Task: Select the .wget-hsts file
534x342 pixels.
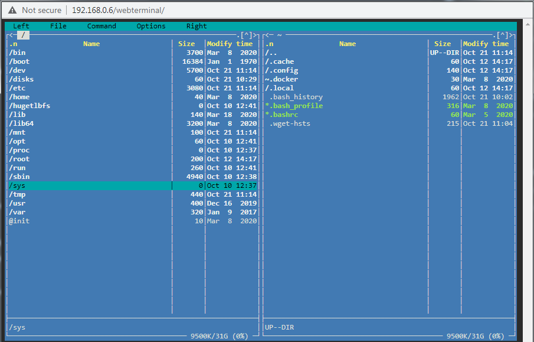Action: [x=389, y=123]
